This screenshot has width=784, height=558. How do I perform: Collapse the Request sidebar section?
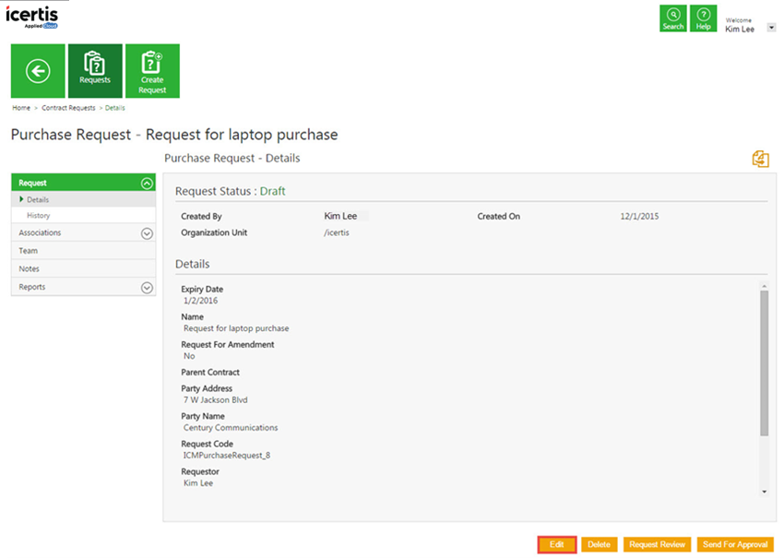(x=147, y=184)
